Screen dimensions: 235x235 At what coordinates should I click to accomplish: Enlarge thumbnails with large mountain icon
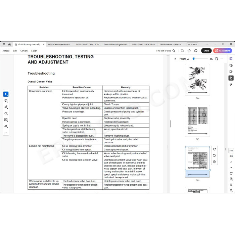(x=211, y=59)
